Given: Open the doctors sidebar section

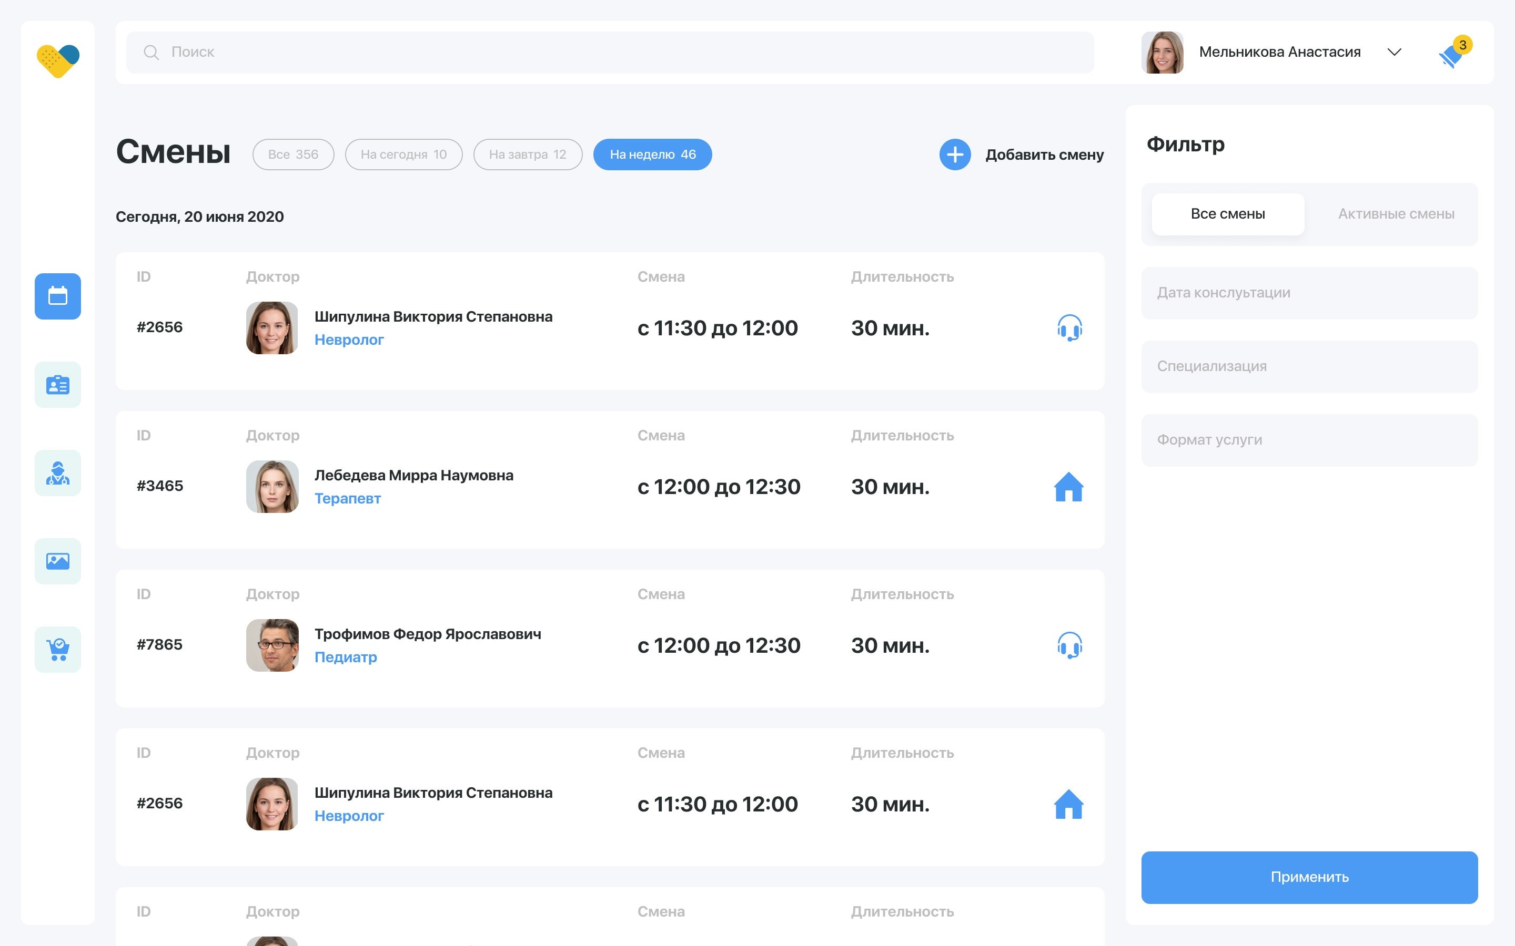Looking at the screenshot, I should coord(57,472).
